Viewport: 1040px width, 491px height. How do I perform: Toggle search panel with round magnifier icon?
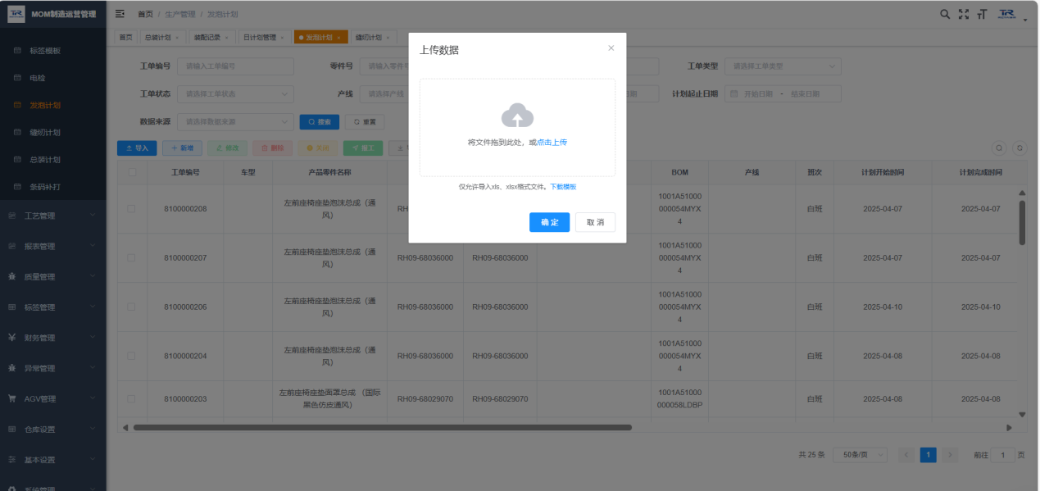pos(999,148)
